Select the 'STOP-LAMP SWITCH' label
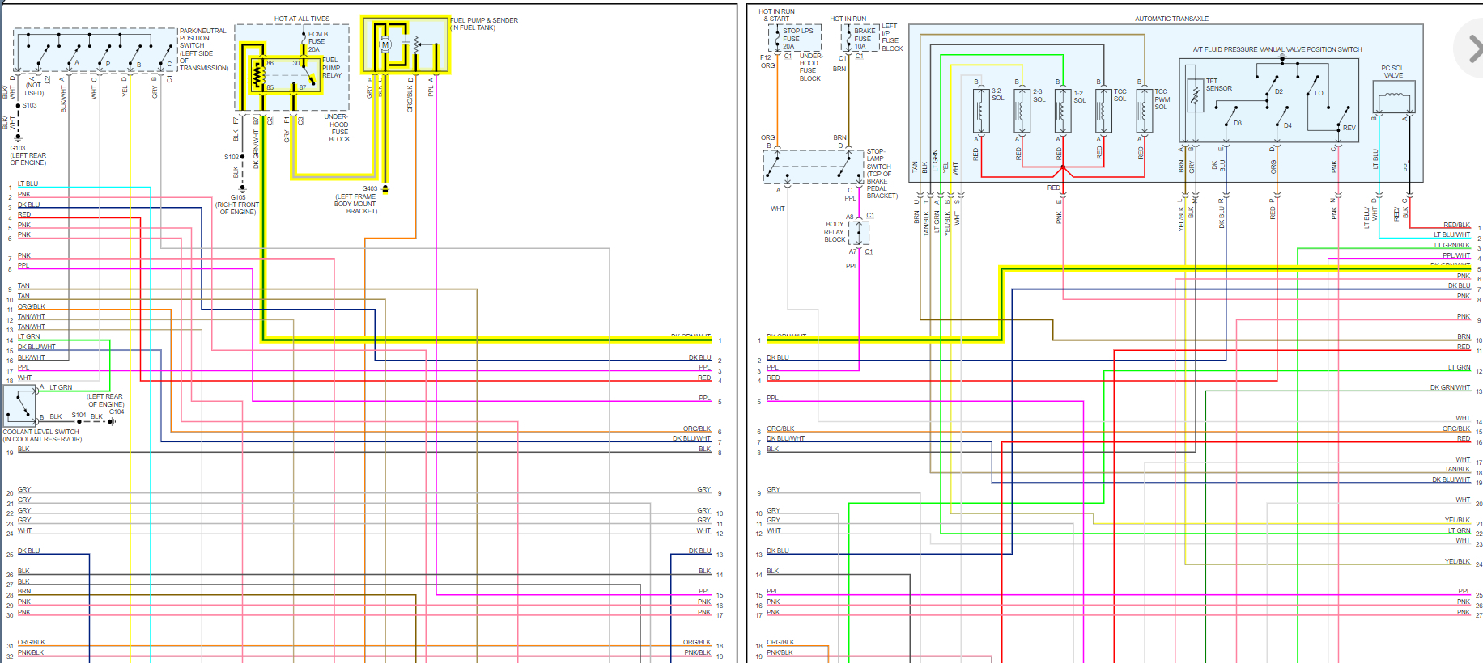This screenshot has width=1483, height=663. [877, 158]
